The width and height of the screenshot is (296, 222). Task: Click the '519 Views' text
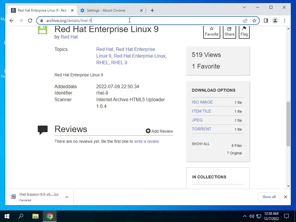point(206,55)
